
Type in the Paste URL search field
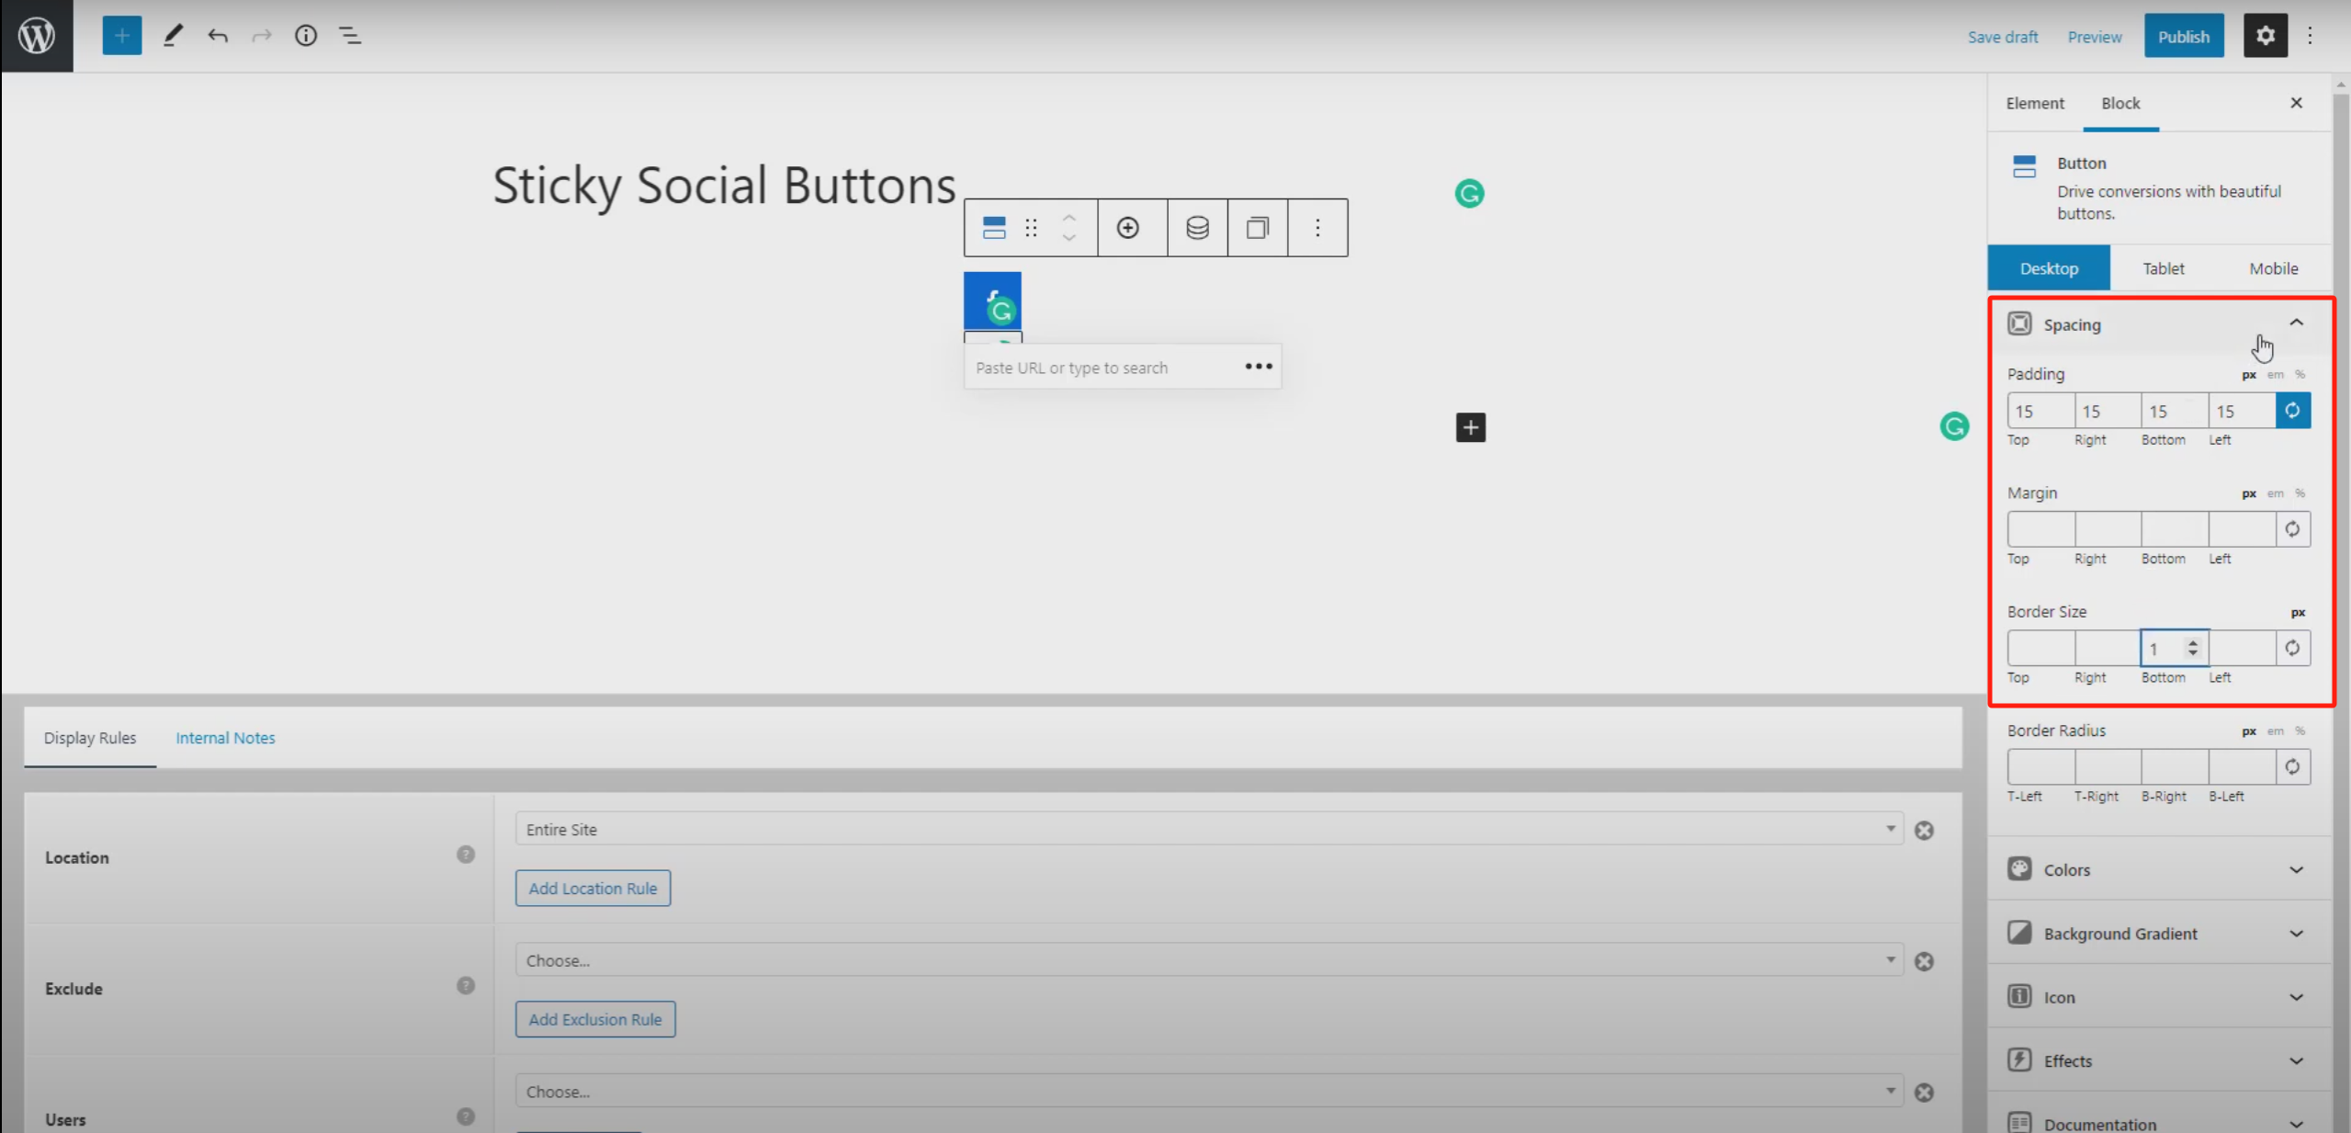pyautogui.click(x=1093, y=367)
